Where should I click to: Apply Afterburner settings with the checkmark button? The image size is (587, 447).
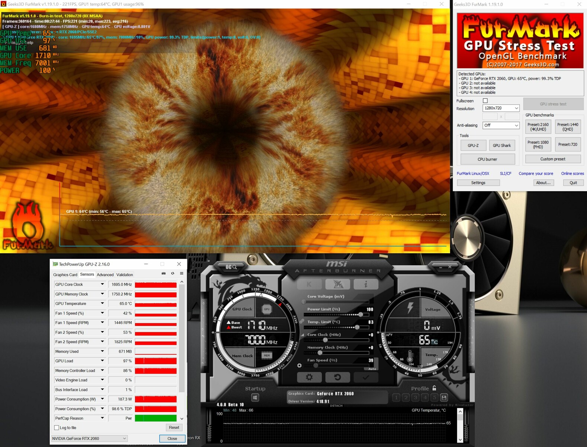366,377
